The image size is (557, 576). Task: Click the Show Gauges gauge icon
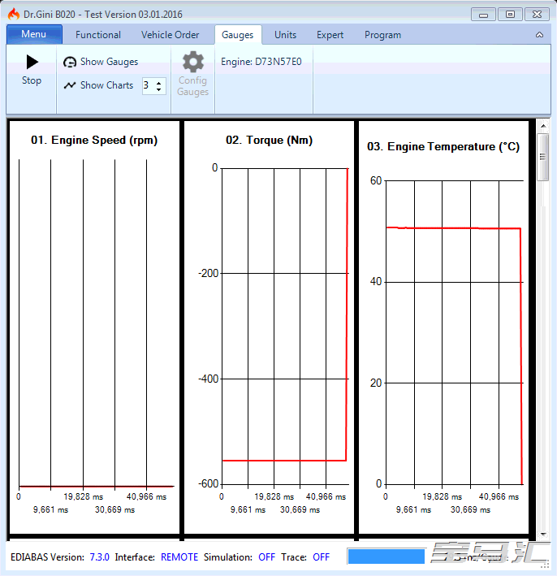(70, 62)
